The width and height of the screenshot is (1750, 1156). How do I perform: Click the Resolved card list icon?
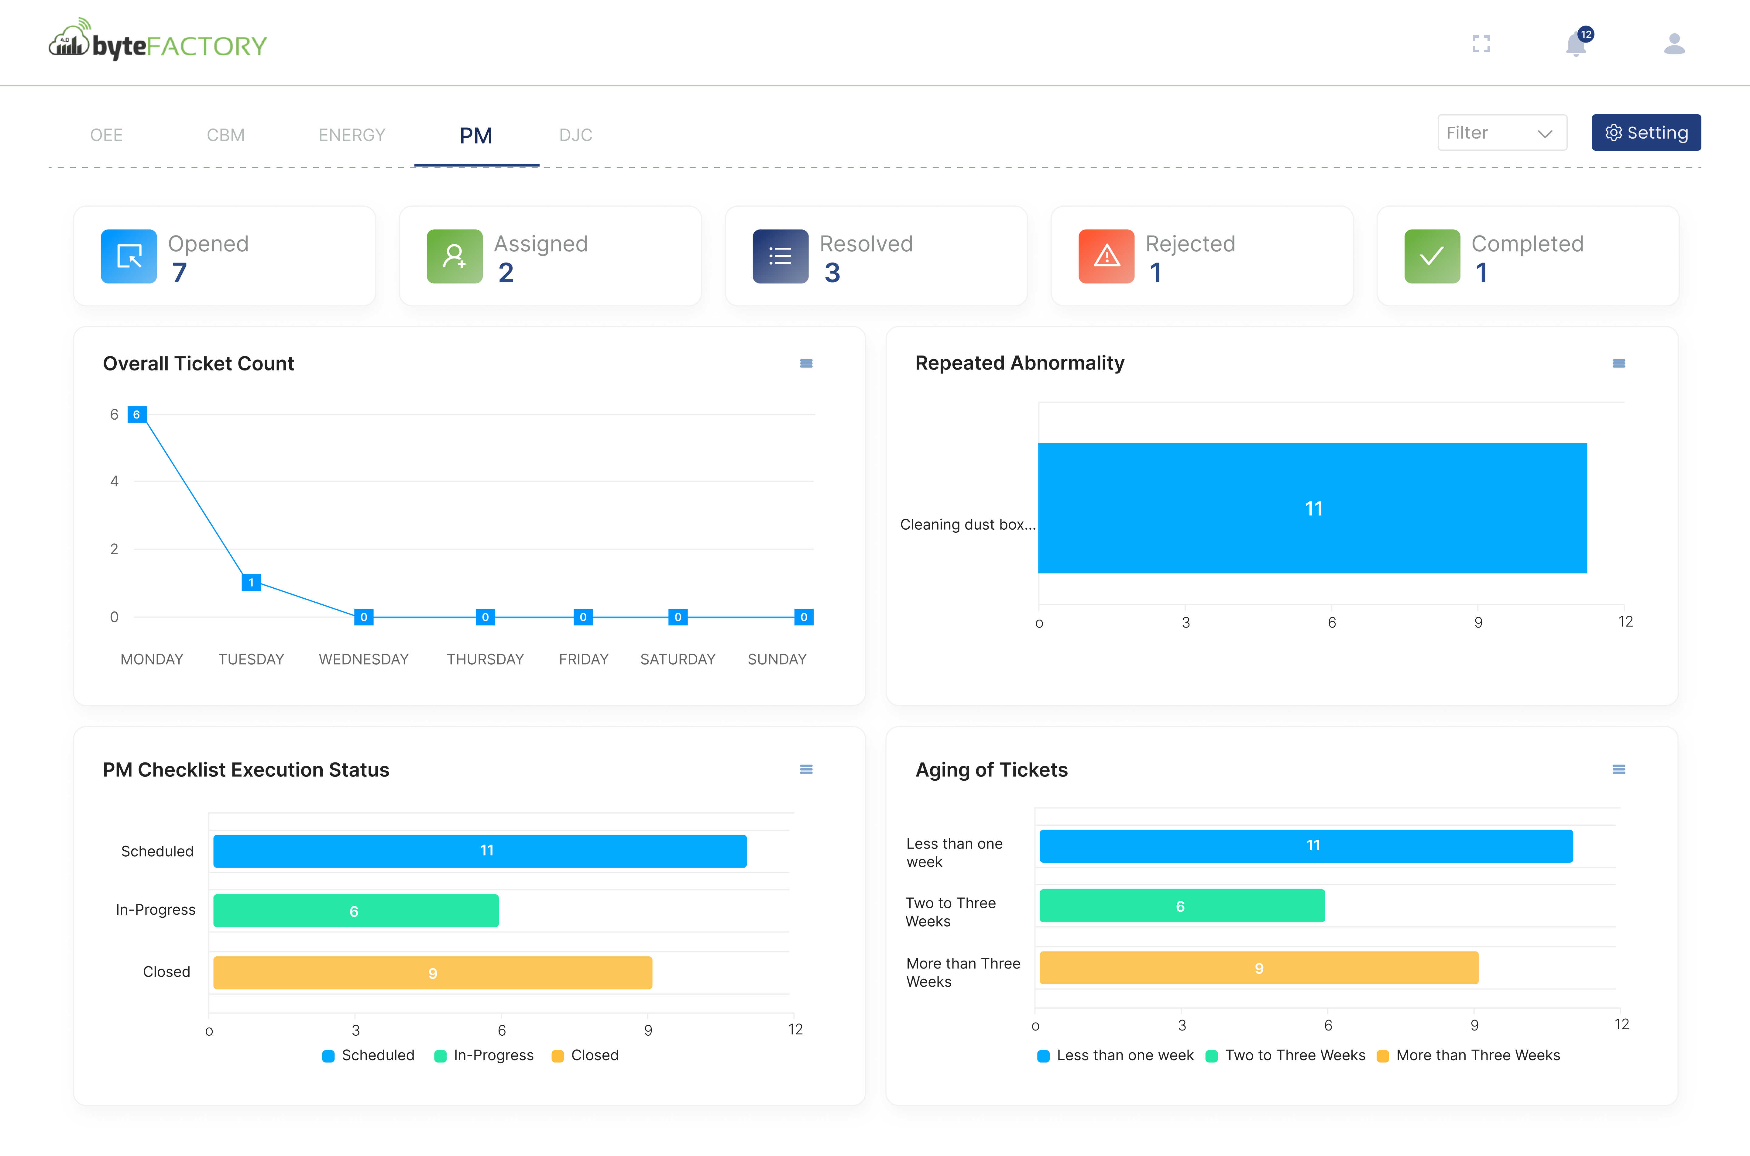coord(780,256)
